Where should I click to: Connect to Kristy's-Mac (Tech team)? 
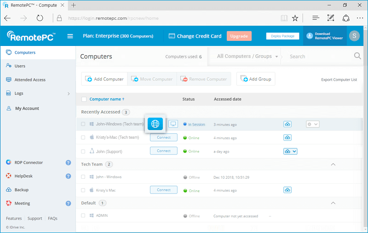[x=164, y=137]
